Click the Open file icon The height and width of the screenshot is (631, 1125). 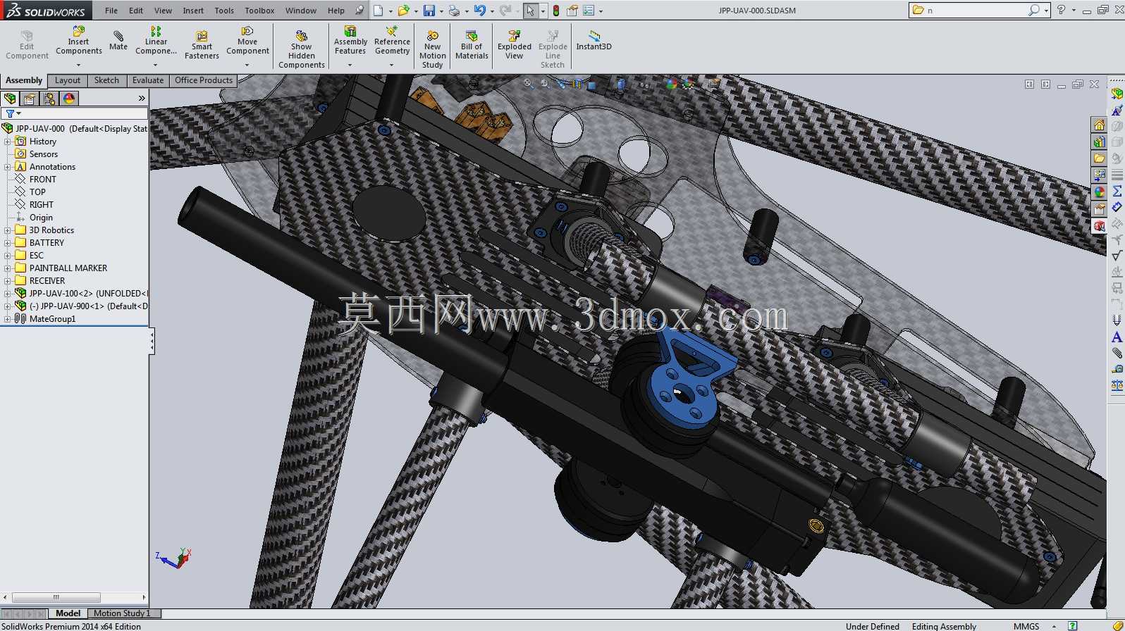tap(403, 11)
